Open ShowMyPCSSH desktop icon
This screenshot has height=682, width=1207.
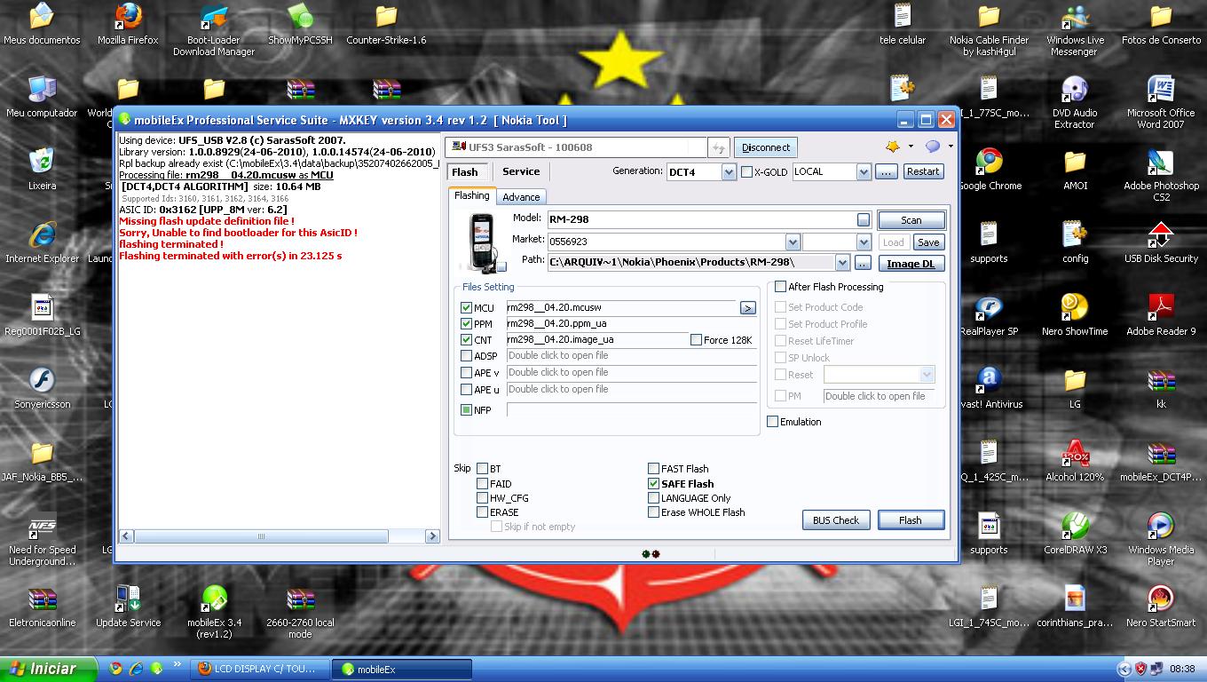tap(300, 16)
